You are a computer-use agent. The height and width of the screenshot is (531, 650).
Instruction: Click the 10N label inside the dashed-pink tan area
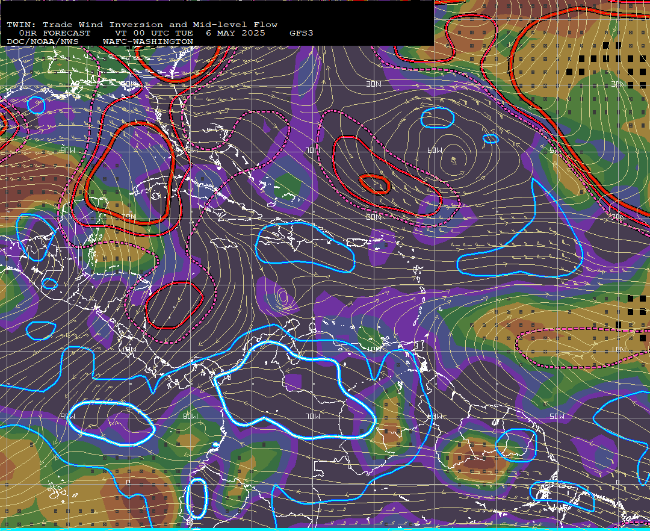pyautogui.click(x=619, y=349)
